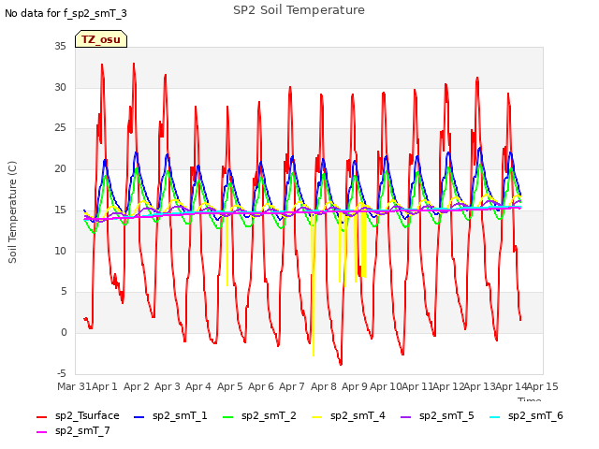Click the Apr 1 x-axis tick label
The image size is (599, 449).
pos(105,386)
